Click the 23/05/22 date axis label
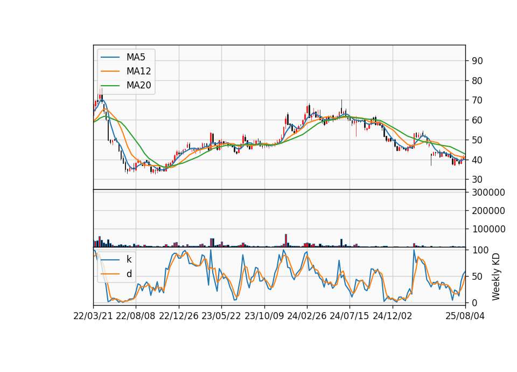 (221, 316)
